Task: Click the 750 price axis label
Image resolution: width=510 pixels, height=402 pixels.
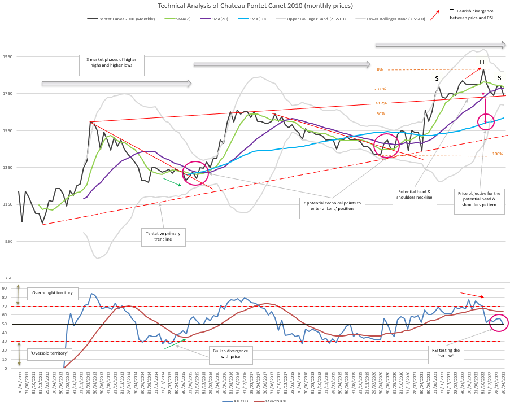Action: pos(9,278)
